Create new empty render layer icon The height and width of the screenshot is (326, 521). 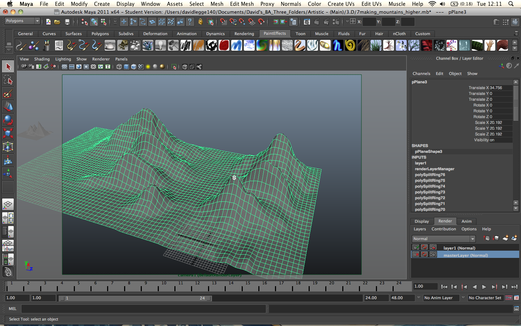pyautogui.click(x=505, y=238)
